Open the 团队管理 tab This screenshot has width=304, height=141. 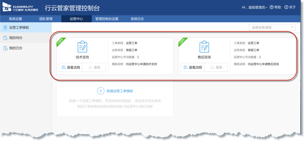(x=46, y=19)
